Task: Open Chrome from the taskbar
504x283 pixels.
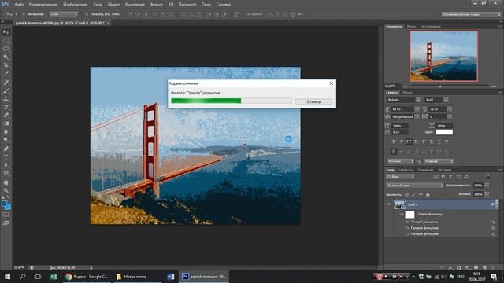Action: 87,277
